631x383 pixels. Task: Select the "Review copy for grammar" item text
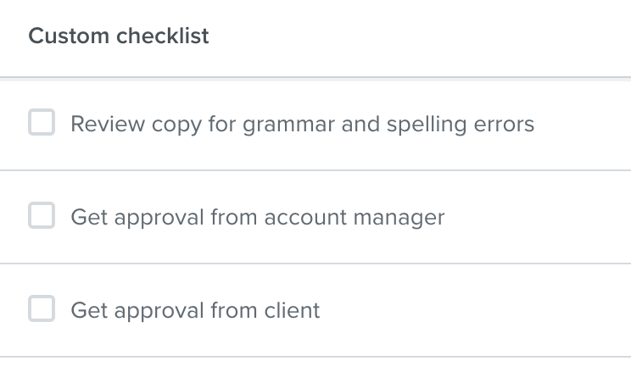point(302,125)
